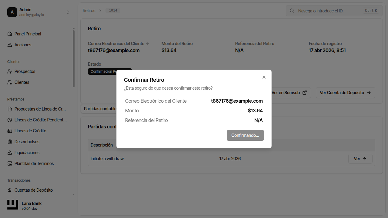
Task: Click the Desembolsos clipboard icon
Action: pyautogui.click(x=10, y=142)
